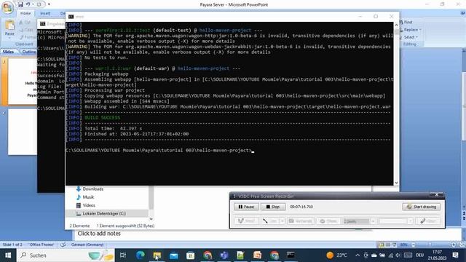Click fit slide to window icon

pos(462,245)
